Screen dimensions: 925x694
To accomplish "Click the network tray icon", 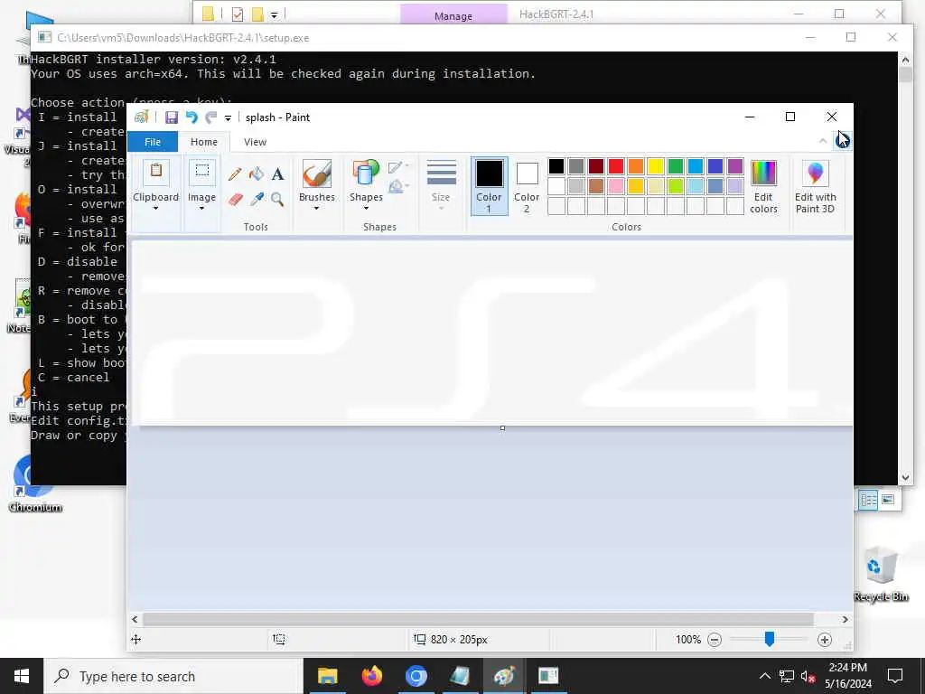I will coord(787,676).
